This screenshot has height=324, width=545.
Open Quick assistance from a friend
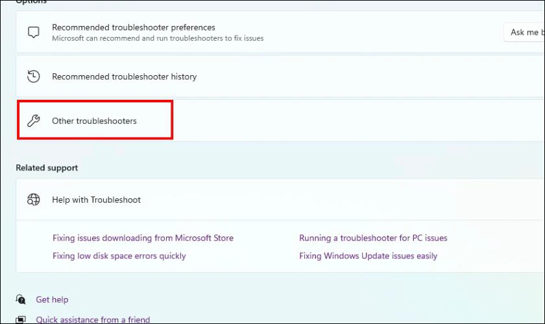[93, 319]
